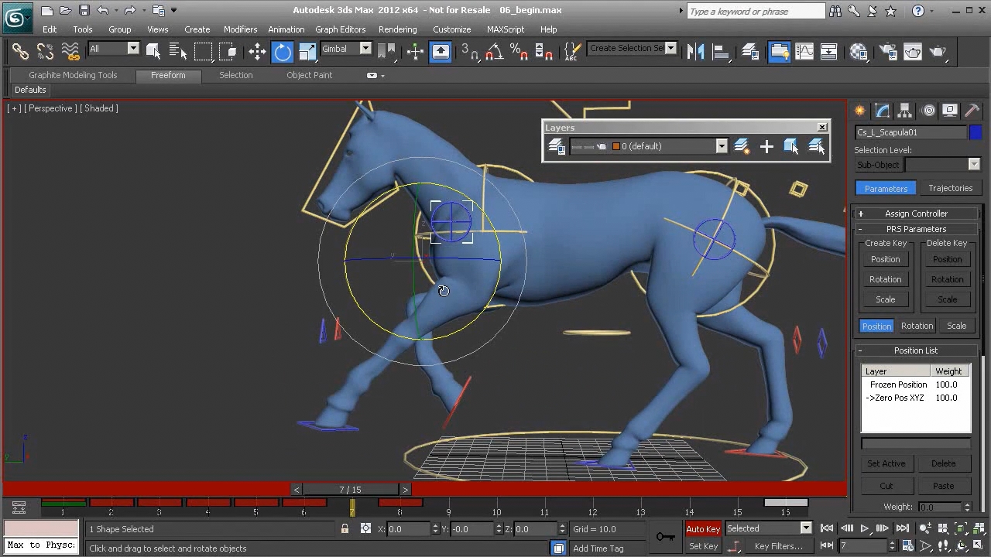
Task: Click the Trajectories button
Action: point(950,188)
